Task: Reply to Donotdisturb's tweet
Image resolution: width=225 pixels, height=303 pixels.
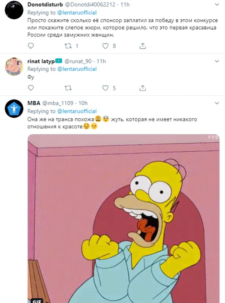Action: pyautogui.click(x=31, y=46)
